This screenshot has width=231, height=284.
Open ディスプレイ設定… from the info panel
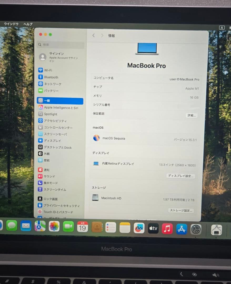pyautogui.click(x=180, y=176)
